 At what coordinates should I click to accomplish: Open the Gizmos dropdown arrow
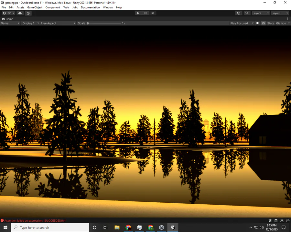pos(289,23)
